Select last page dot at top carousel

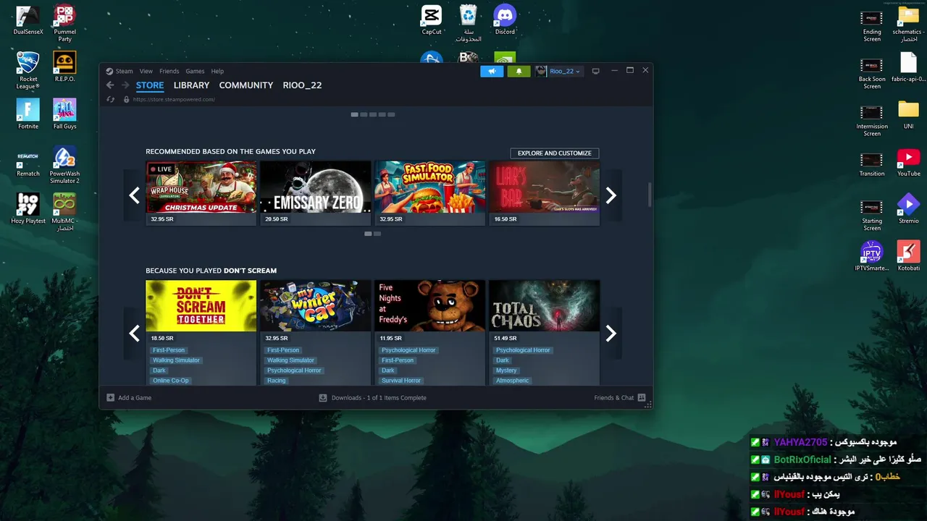coord(392,114)
